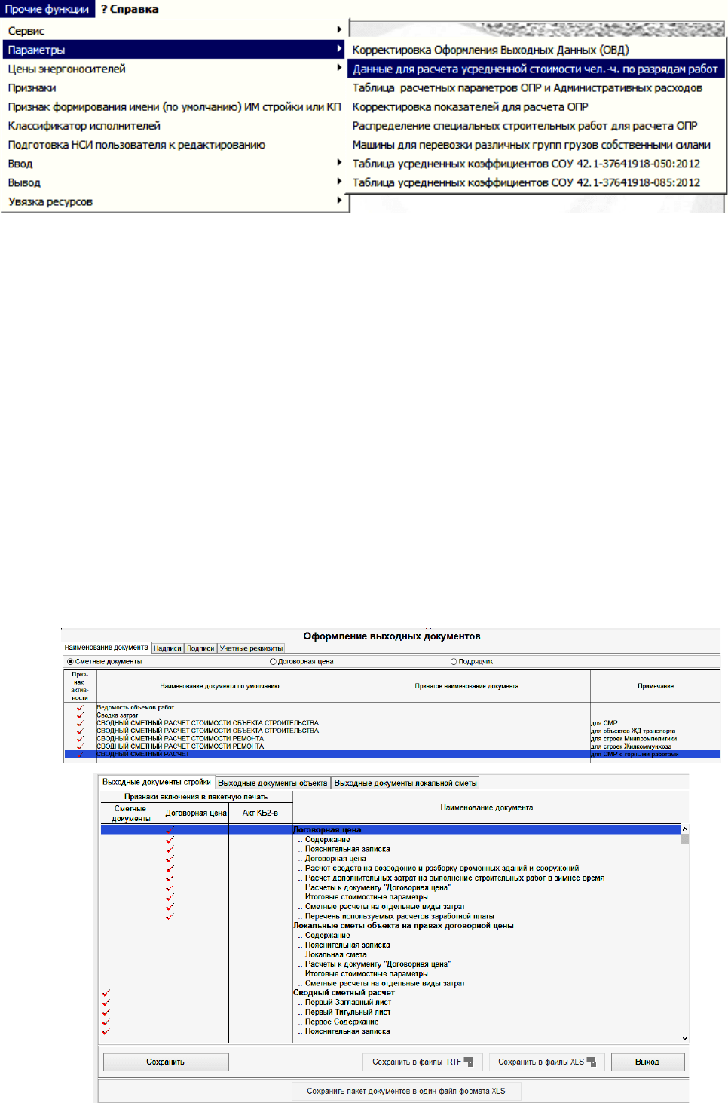Choose Таблица усредненных коэффициентов СОУ 42.1-37641918-050:2012
This screenshot has width=728, height=1103.
(x=526, y=163)
